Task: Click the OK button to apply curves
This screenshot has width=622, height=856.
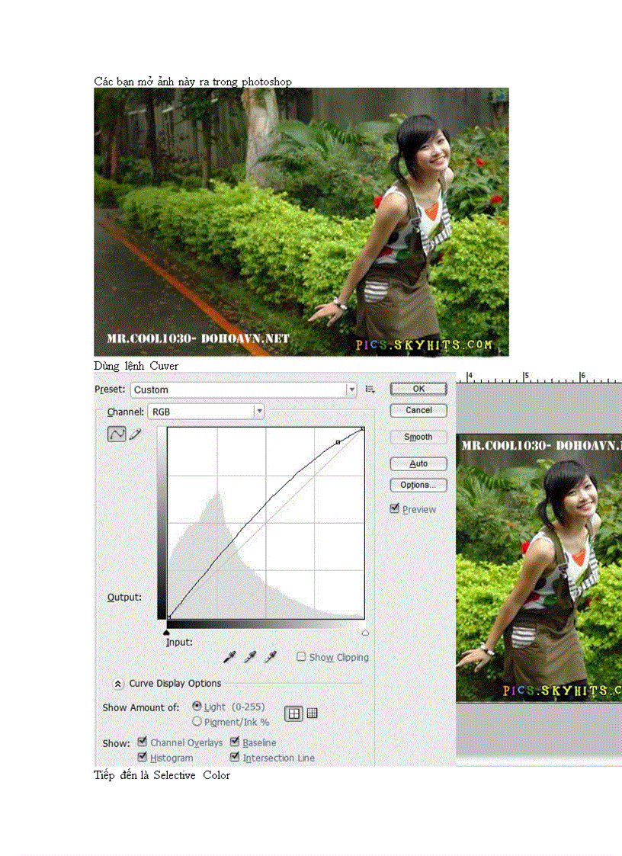Action: tap(418, 389)
